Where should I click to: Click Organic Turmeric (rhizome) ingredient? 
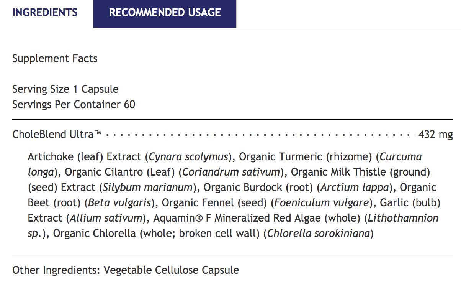(305, 157)
